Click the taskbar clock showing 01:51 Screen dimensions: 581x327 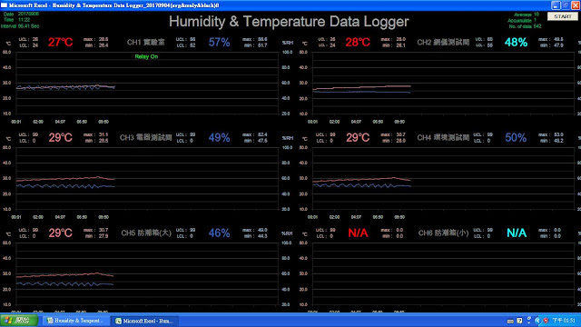click(x=564, y=321)
